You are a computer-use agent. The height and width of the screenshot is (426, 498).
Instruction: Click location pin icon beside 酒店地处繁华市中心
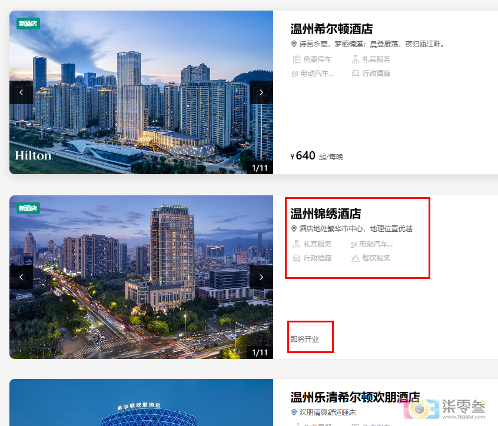[x=294, y=229]
